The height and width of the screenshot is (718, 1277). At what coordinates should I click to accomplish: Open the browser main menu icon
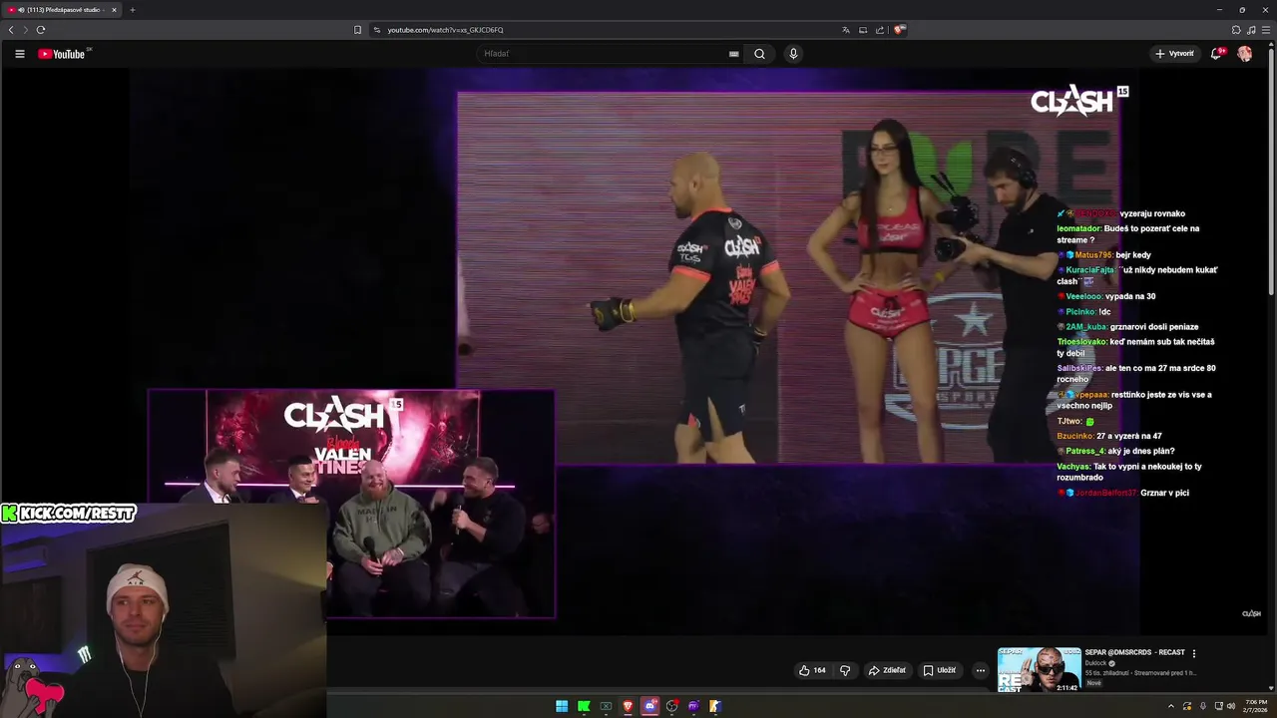coord(1266,30)
